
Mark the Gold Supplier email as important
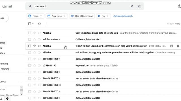39,52
